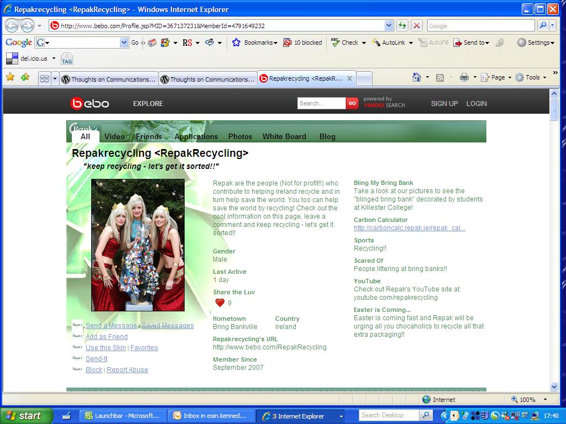Click the vertical scrollbar down arrow
566x424 pixels.
554,386
